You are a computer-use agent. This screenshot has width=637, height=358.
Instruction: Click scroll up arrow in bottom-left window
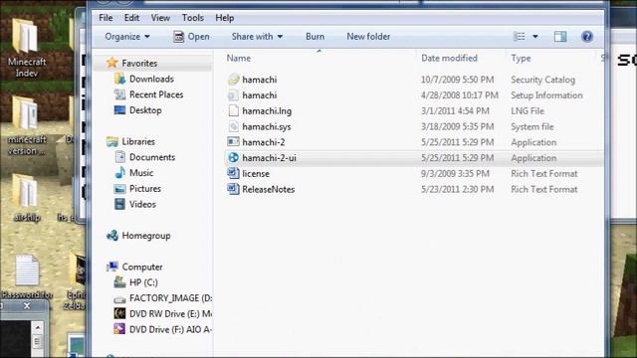click(38, 327)
